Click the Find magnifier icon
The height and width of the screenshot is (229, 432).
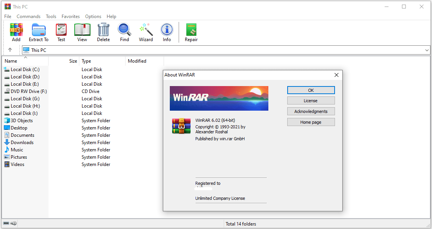[124, 30]
